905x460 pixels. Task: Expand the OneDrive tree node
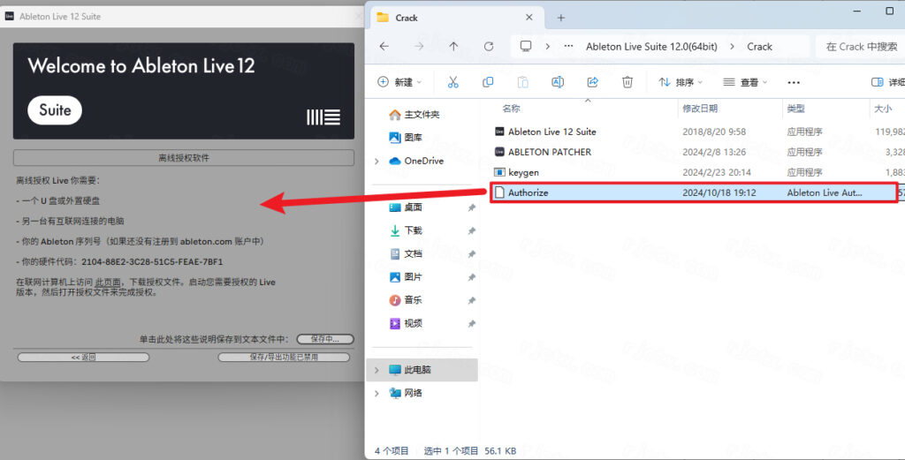377,161
